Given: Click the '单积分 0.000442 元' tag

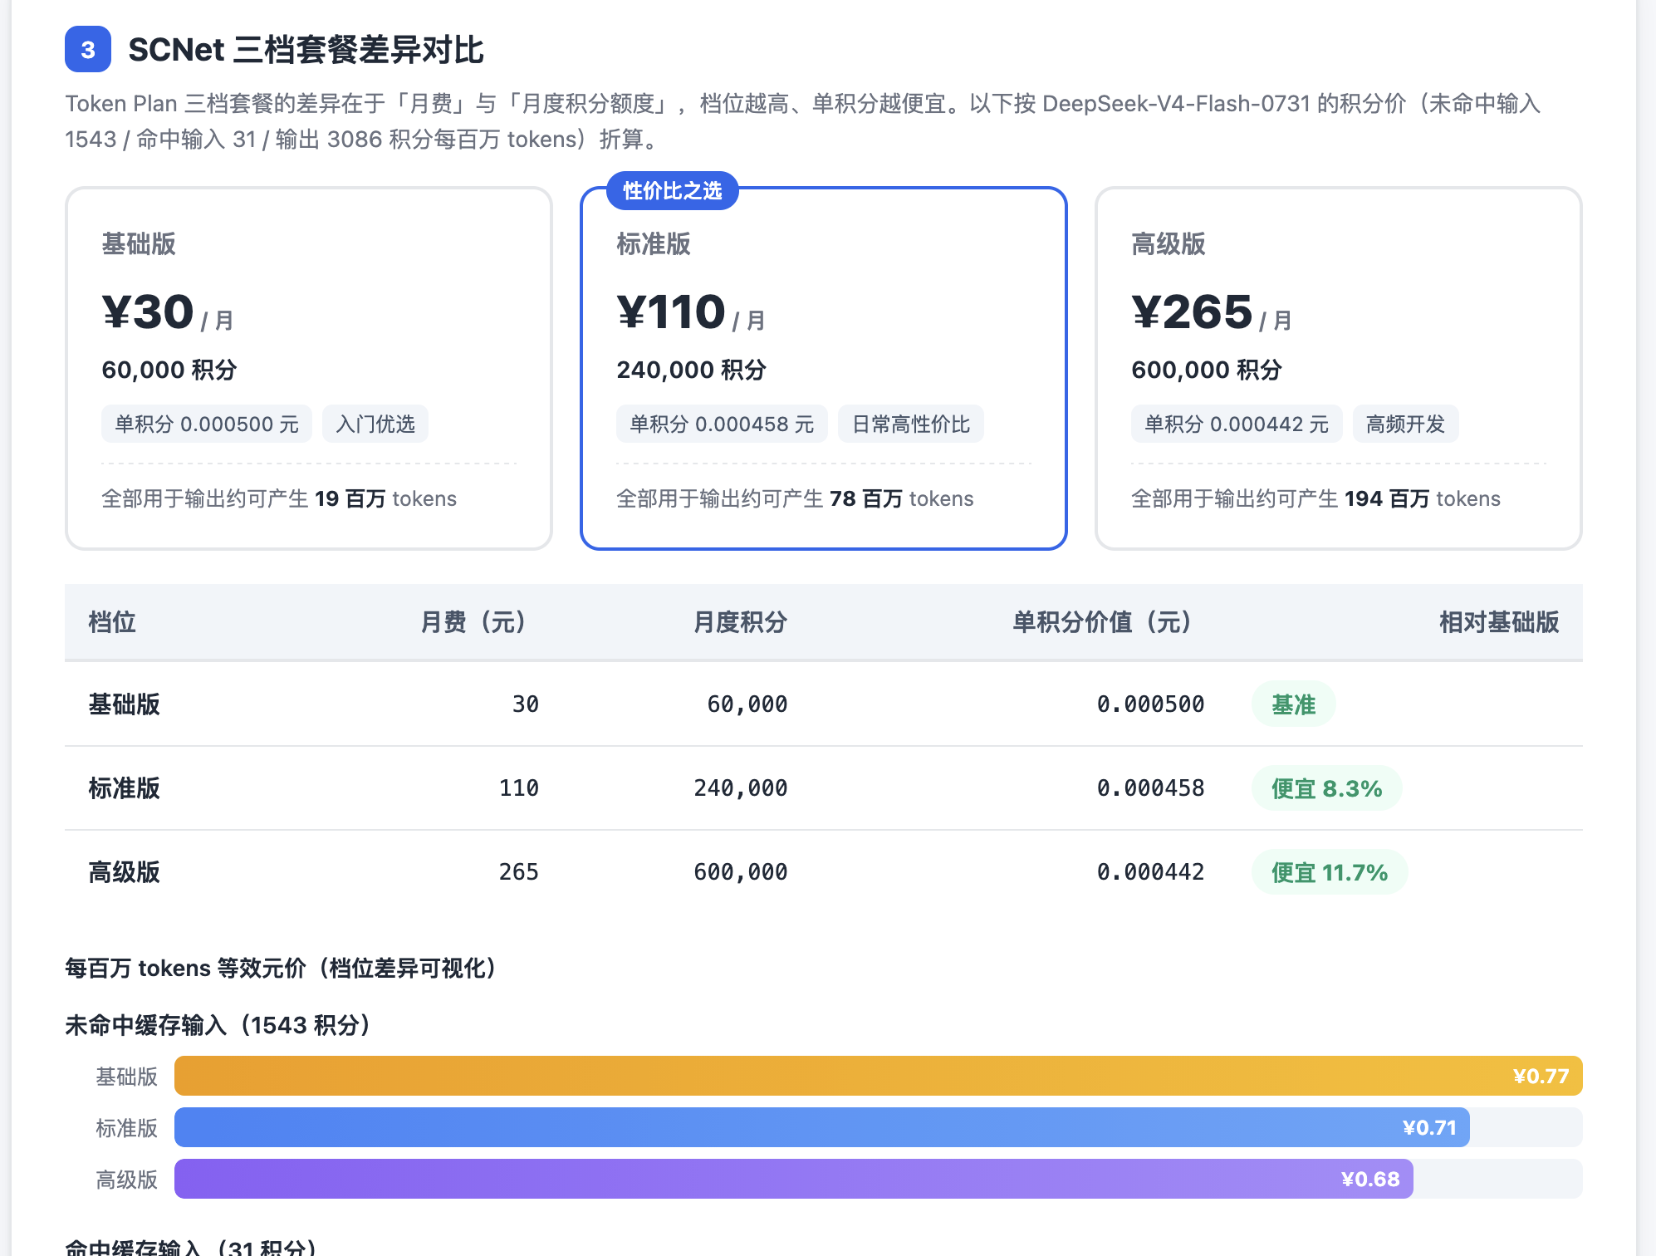Looking at the screenshot, I should (x=1237, y=424).
